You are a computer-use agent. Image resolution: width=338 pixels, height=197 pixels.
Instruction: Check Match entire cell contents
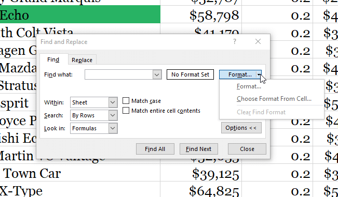(126, 111)
